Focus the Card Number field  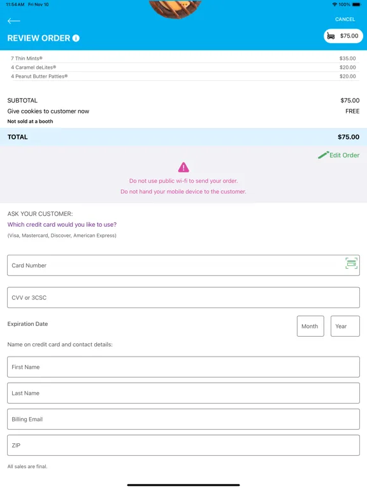[183, 266]
